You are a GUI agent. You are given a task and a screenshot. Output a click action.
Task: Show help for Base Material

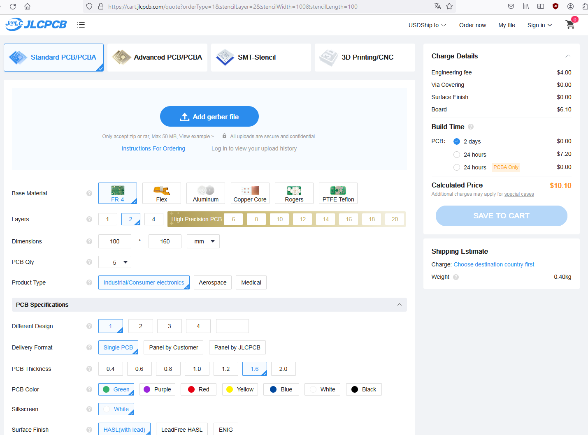pyautogui.click(x=89, y=193)
